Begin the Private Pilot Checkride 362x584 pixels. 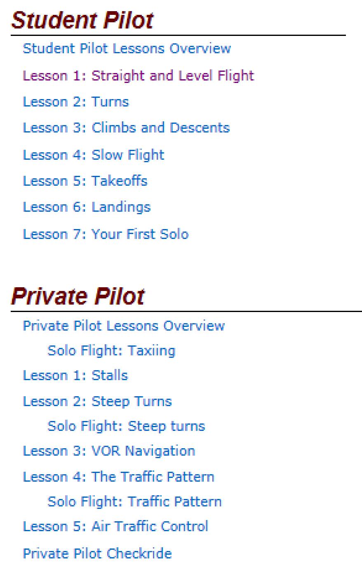click(97, 553)
